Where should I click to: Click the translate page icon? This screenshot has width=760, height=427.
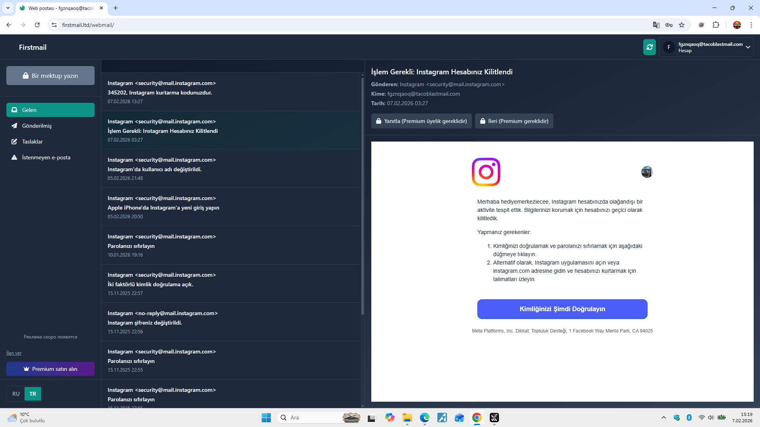click(x=656, y=25)
